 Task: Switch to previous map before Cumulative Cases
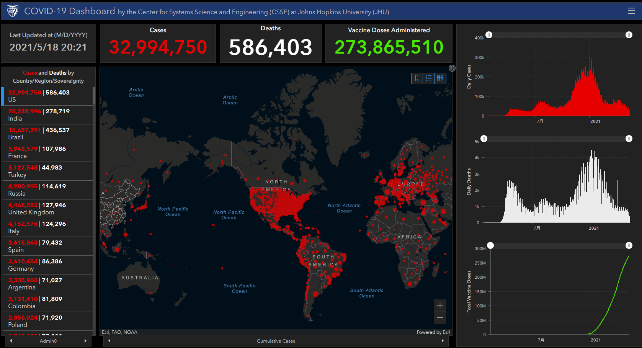pos(109,341)
